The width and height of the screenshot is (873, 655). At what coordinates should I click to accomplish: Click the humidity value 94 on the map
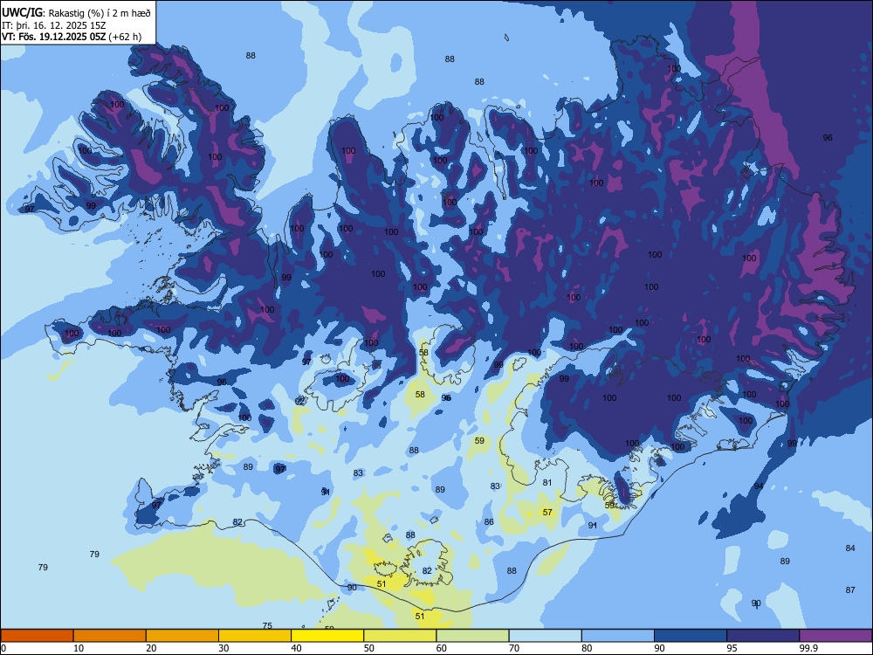click(759, 486)
